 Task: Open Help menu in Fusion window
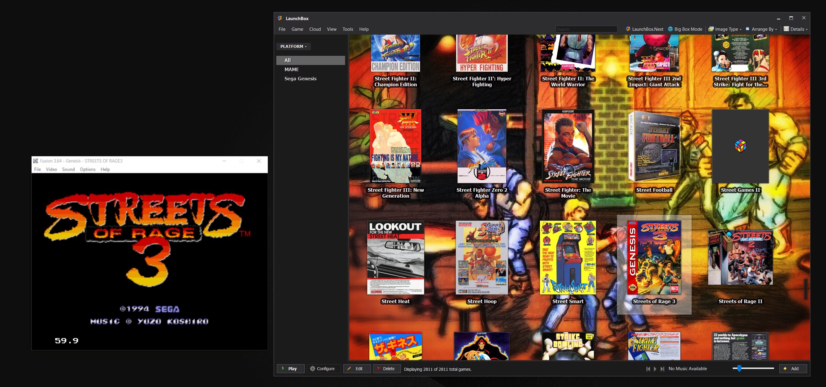pos(105,170)
